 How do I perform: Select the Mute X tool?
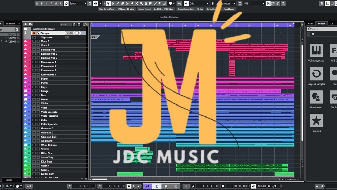coord(137,4)
